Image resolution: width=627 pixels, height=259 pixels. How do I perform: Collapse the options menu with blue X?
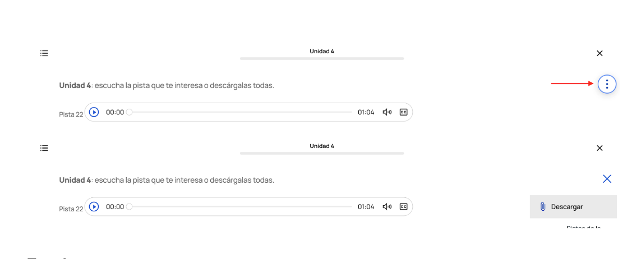point(607,179)
